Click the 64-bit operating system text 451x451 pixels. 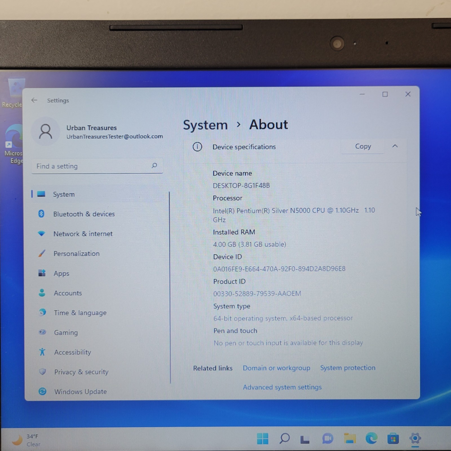click(283, 318)
